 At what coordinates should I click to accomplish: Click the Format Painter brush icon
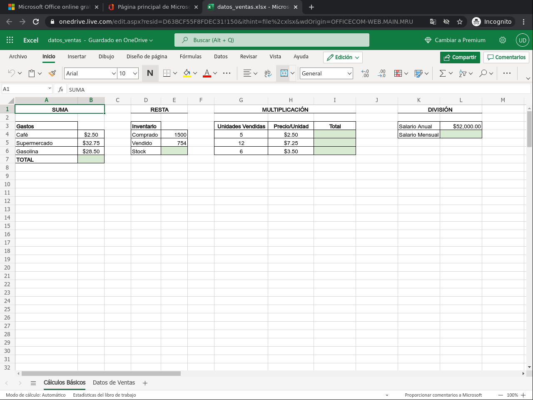(x=52, y=73)
